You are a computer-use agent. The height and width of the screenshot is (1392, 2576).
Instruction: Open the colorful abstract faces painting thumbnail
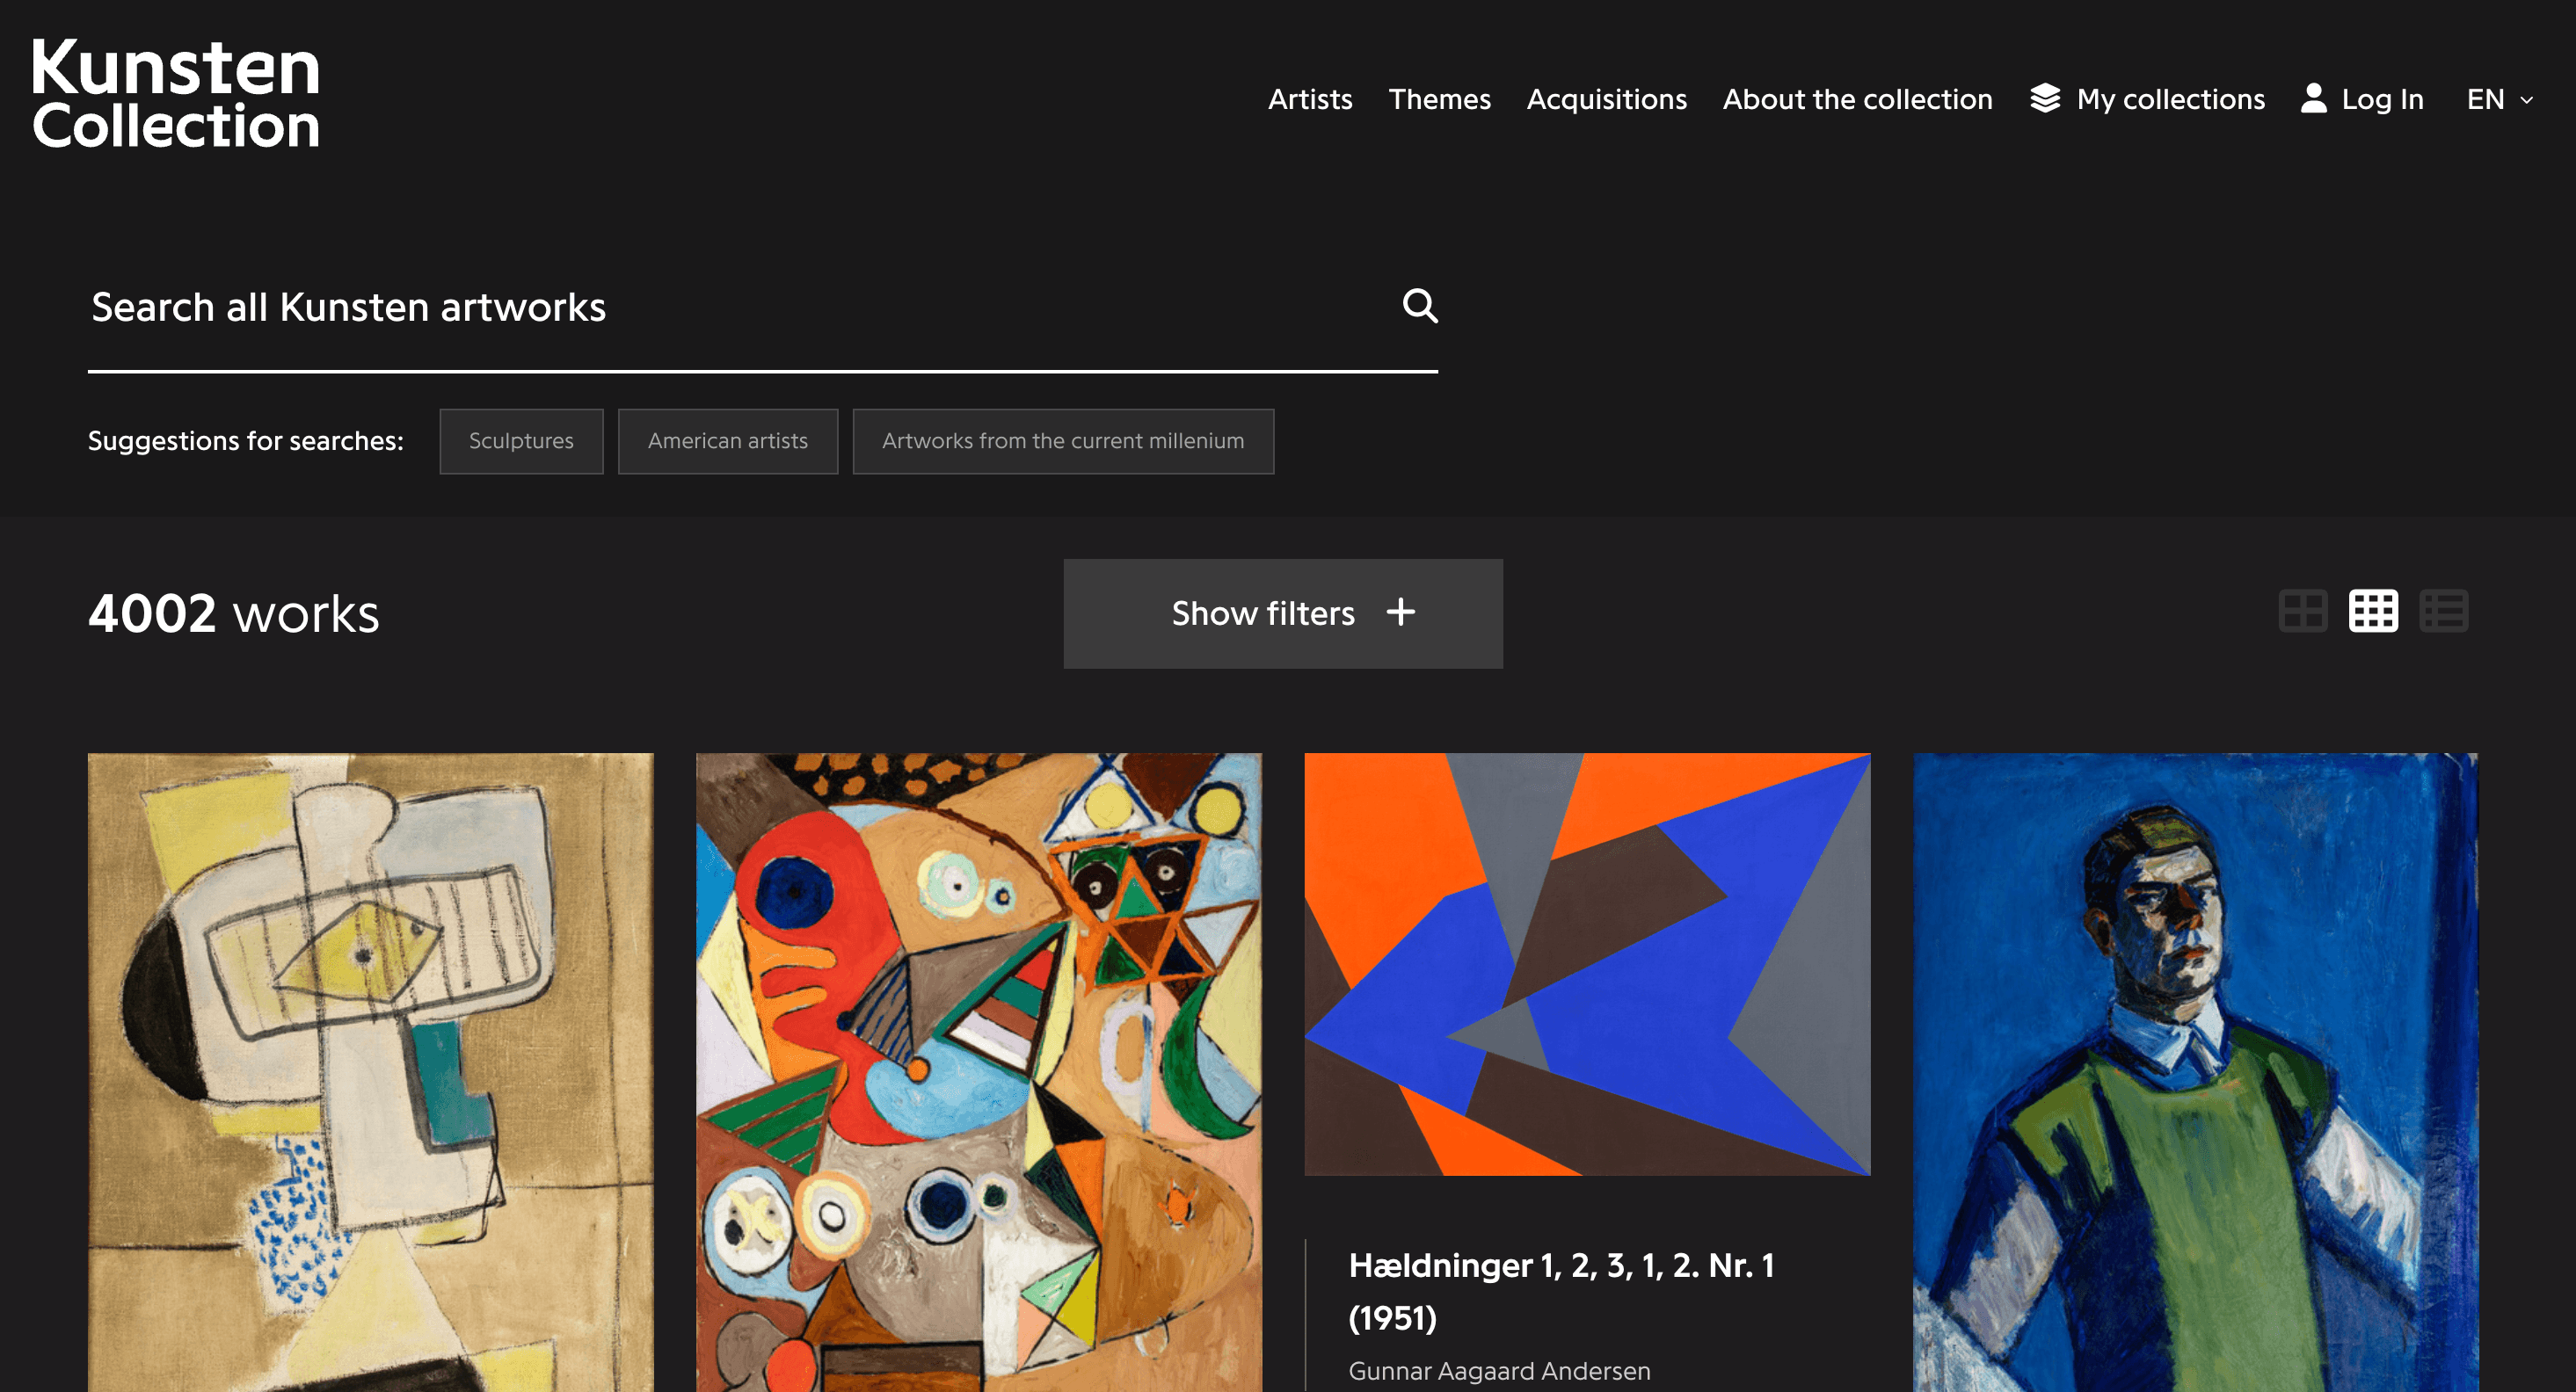click(979, 1072)
